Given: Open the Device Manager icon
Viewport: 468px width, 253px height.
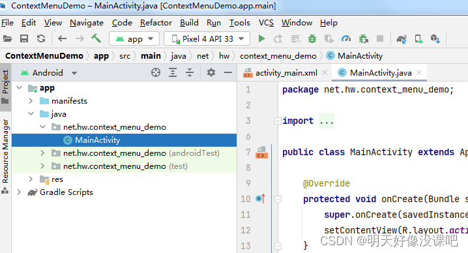Looking at the screenshot, I should pyautogui.click(x=418, y=39).
